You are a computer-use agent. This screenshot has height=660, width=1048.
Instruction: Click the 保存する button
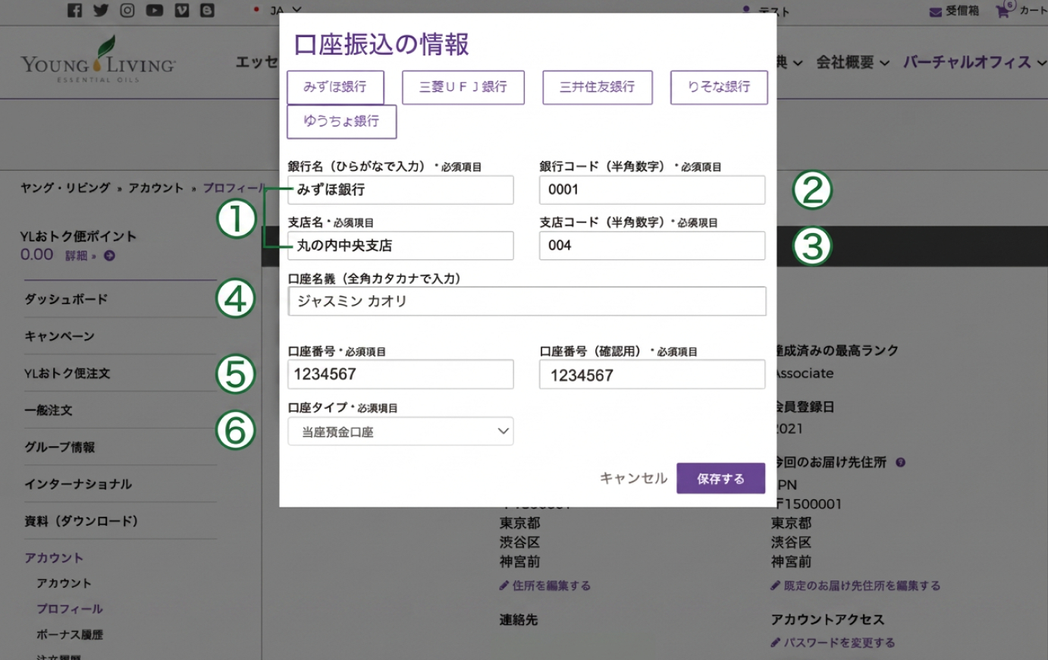[x=720, y=479]
